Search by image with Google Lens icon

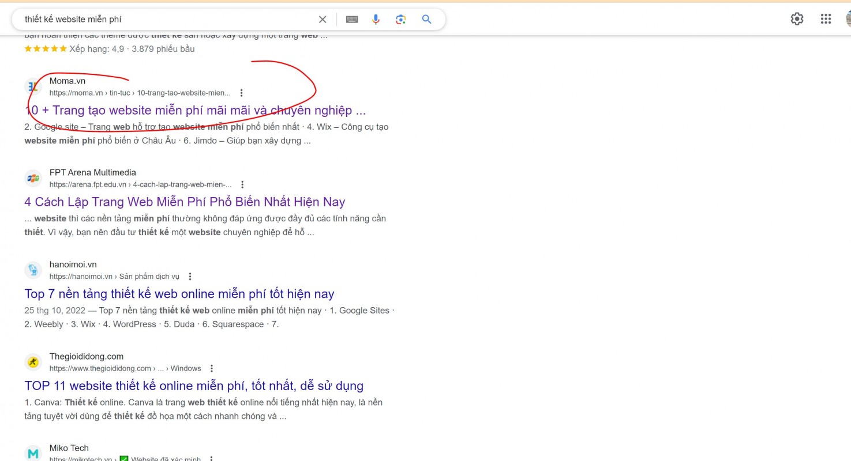(x=401, y=20)
